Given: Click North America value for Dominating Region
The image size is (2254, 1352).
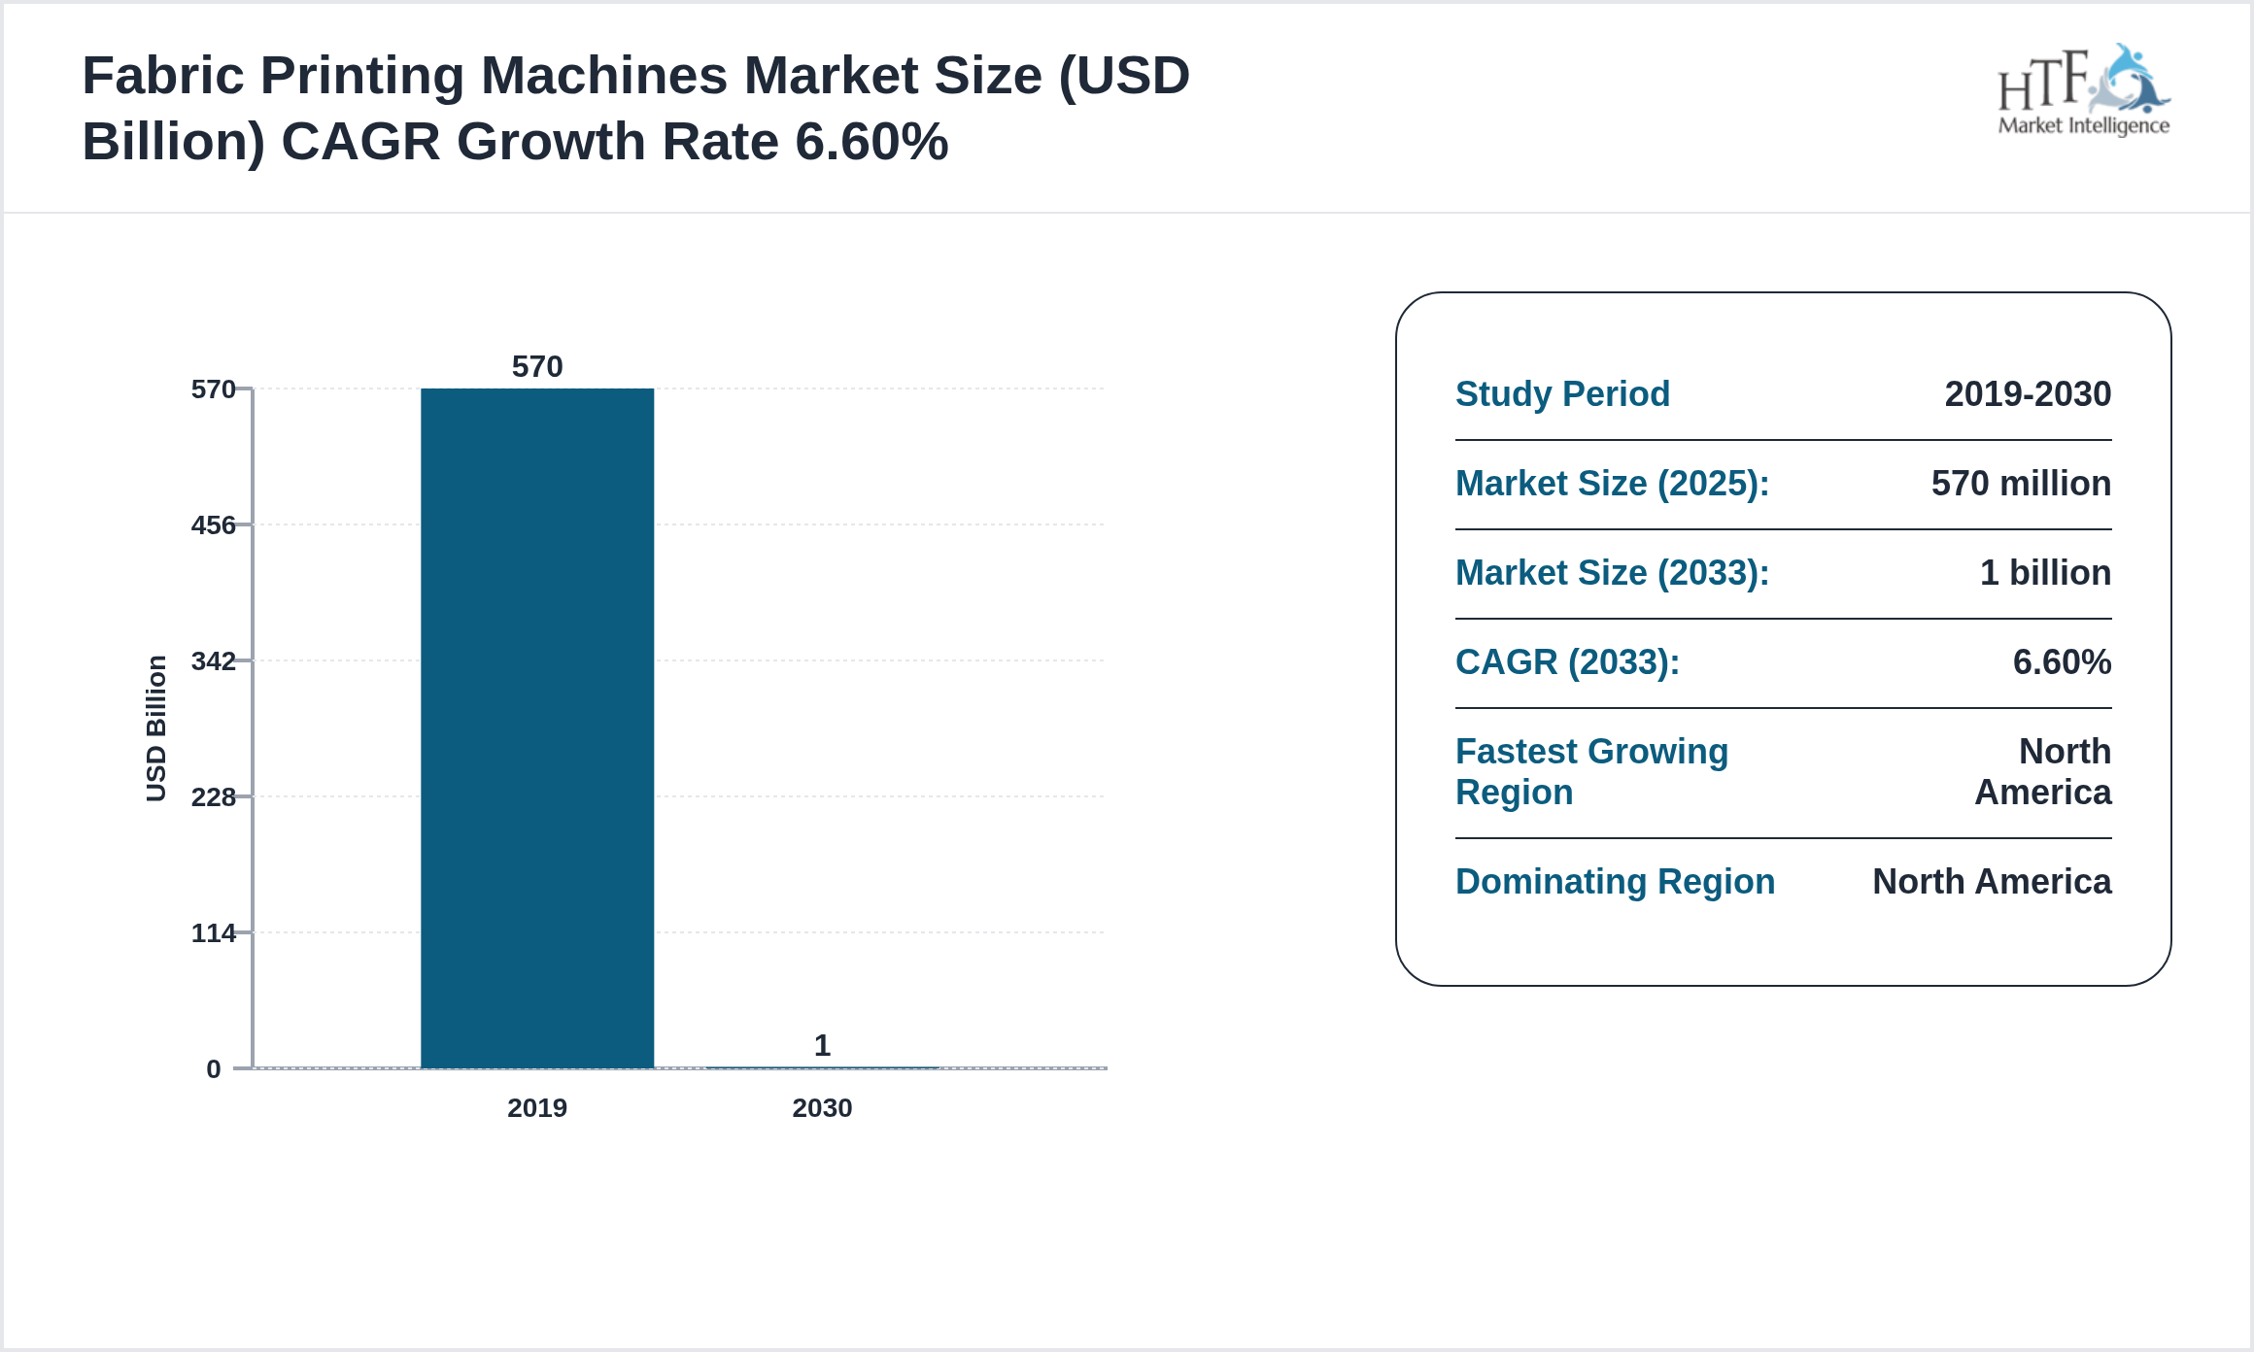Looking at the screenshot, I should [1992, 882].
